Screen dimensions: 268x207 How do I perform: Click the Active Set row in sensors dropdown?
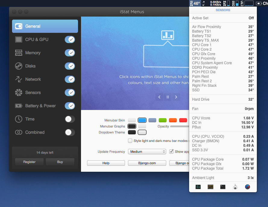tap(223, 18)
